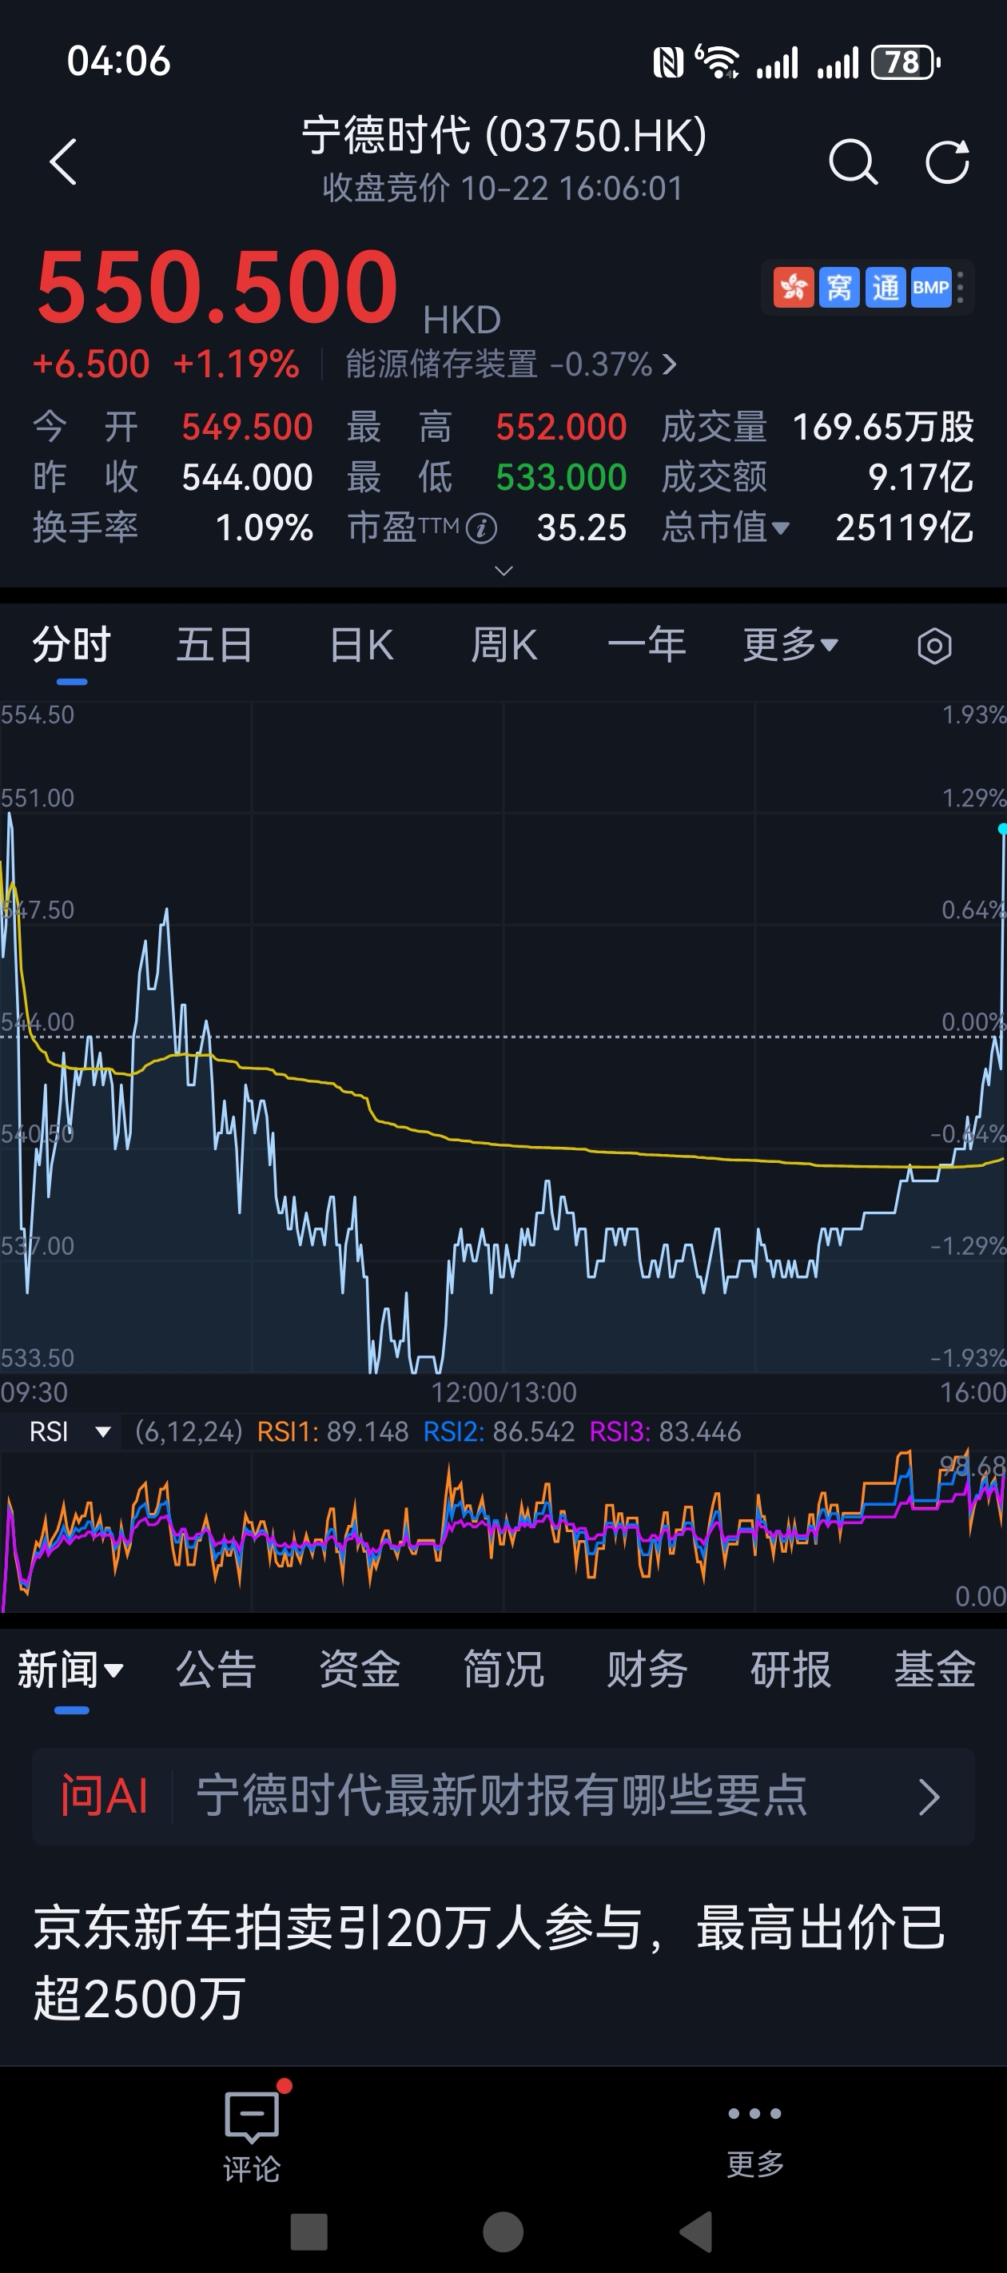Open the three-dot badge overflow menu
This screenshot has width=1007, height=2273.
[x=961, y=288]
